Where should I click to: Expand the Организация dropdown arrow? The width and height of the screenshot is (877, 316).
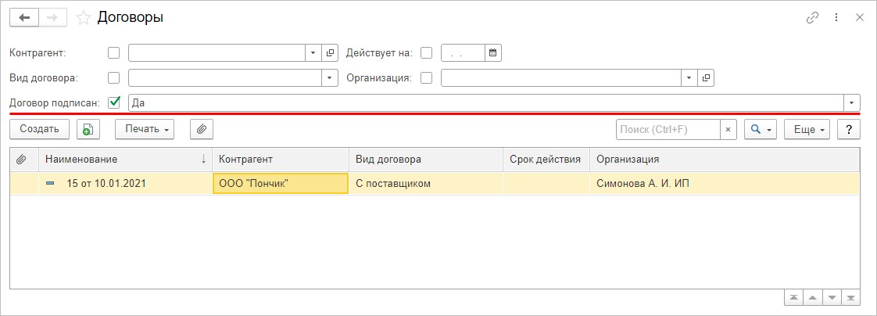point(689,77)
